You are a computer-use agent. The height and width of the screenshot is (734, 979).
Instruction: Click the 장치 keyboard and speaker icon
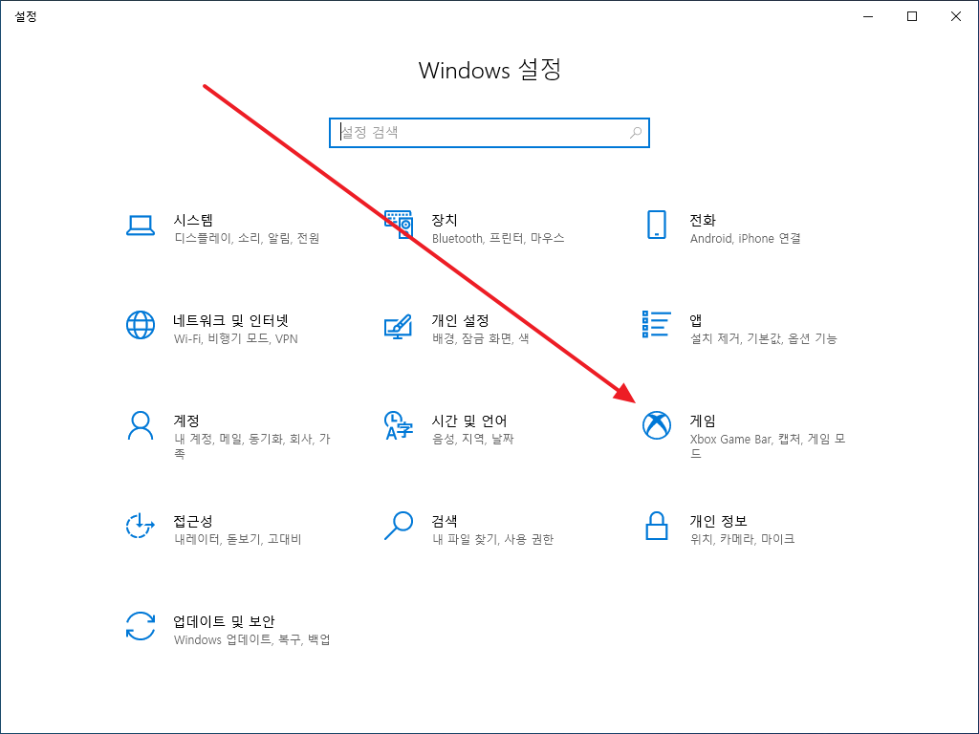point(399,225)
